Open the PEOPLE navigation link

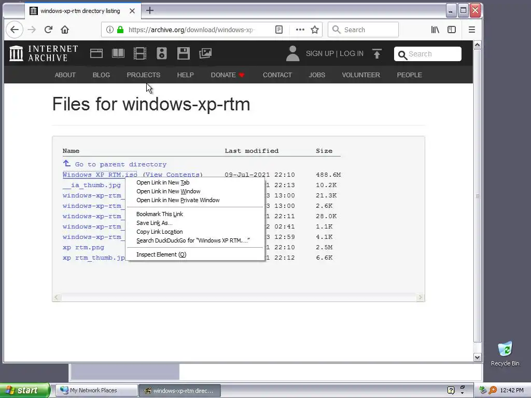click(x=409, y=75)
